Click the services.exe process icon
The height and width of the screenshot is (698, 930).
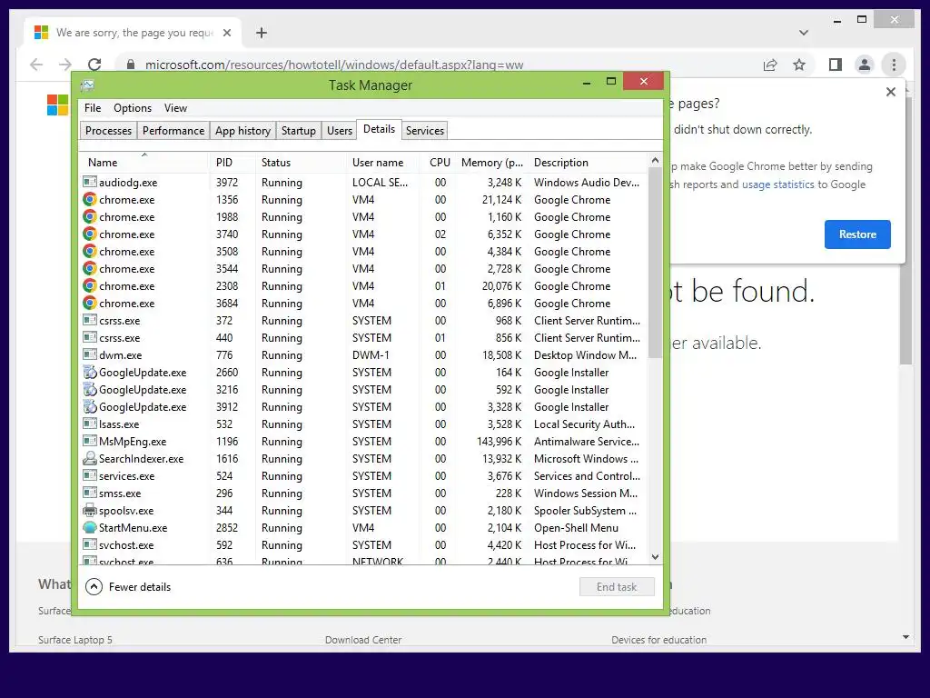pyautogui.click(x=90, y=474)
